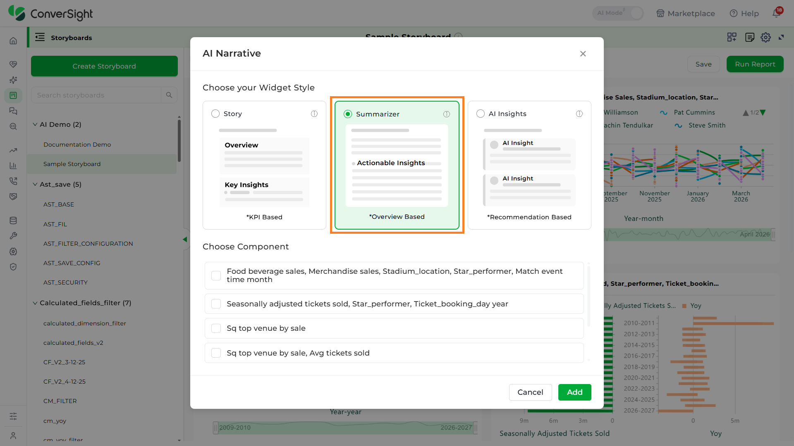
Task: Open the shield security icon in sidebar
Action: pos(13,267)
